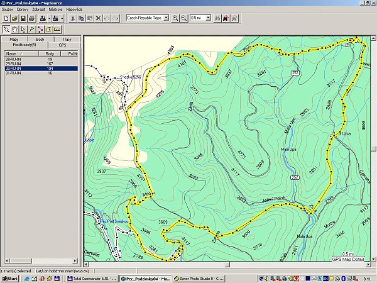
Task: Open the Zobrazit menu
Action: [39, 9]
